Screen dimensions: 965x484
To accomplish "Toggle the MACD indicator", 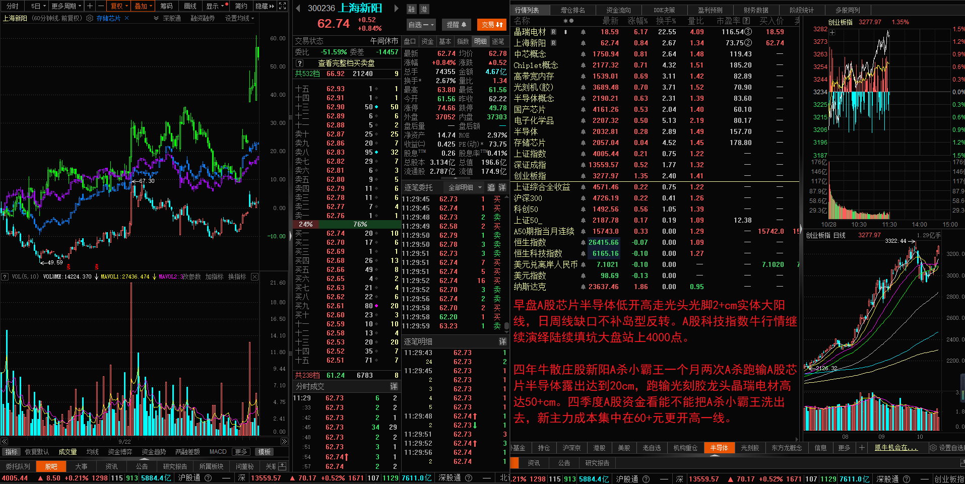I will click(218, 452).
